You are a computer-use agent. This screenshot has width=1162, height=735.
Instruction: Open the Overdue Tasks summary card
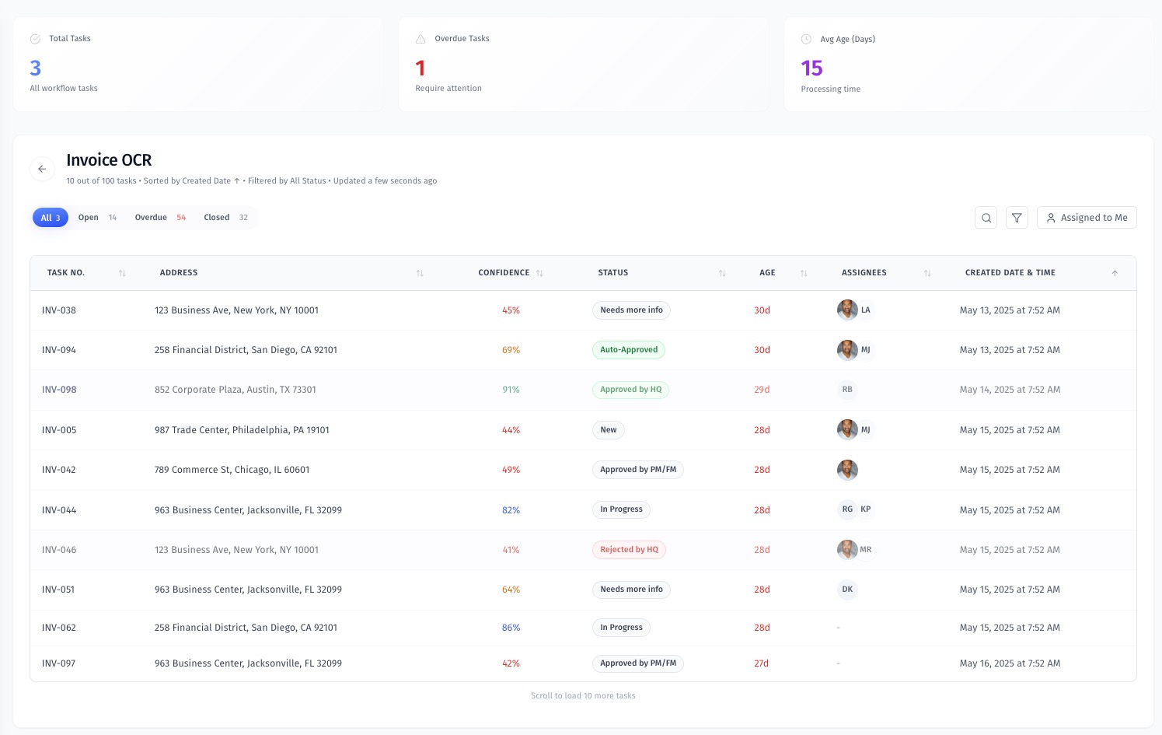click(x=583, y=65)
